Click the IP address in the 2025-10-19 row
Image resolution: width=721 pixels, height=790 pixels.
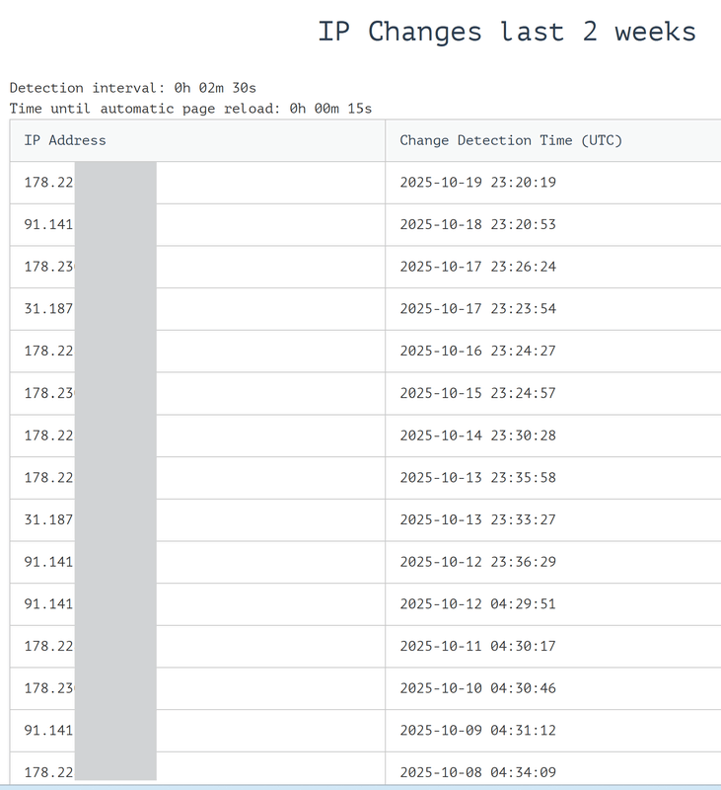49,183
